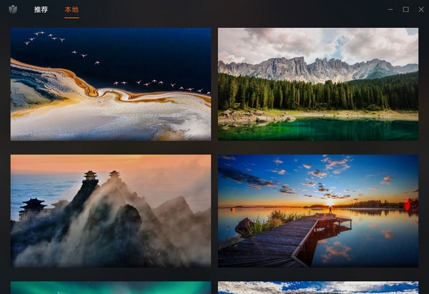Viewport: 429px width, 294px height.
Task: Minimize the wallpaper app window
Action: coord(391,9)
